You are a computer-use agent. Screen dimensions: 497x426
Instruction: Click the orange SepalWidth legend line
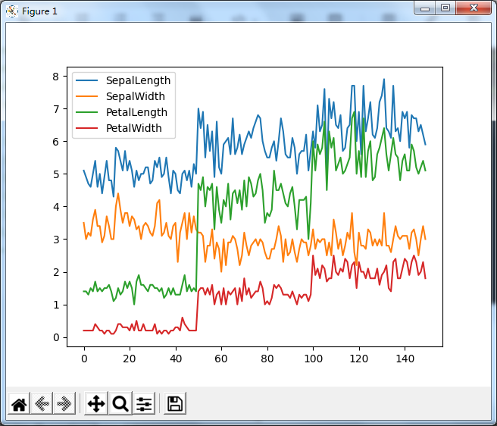87,96
